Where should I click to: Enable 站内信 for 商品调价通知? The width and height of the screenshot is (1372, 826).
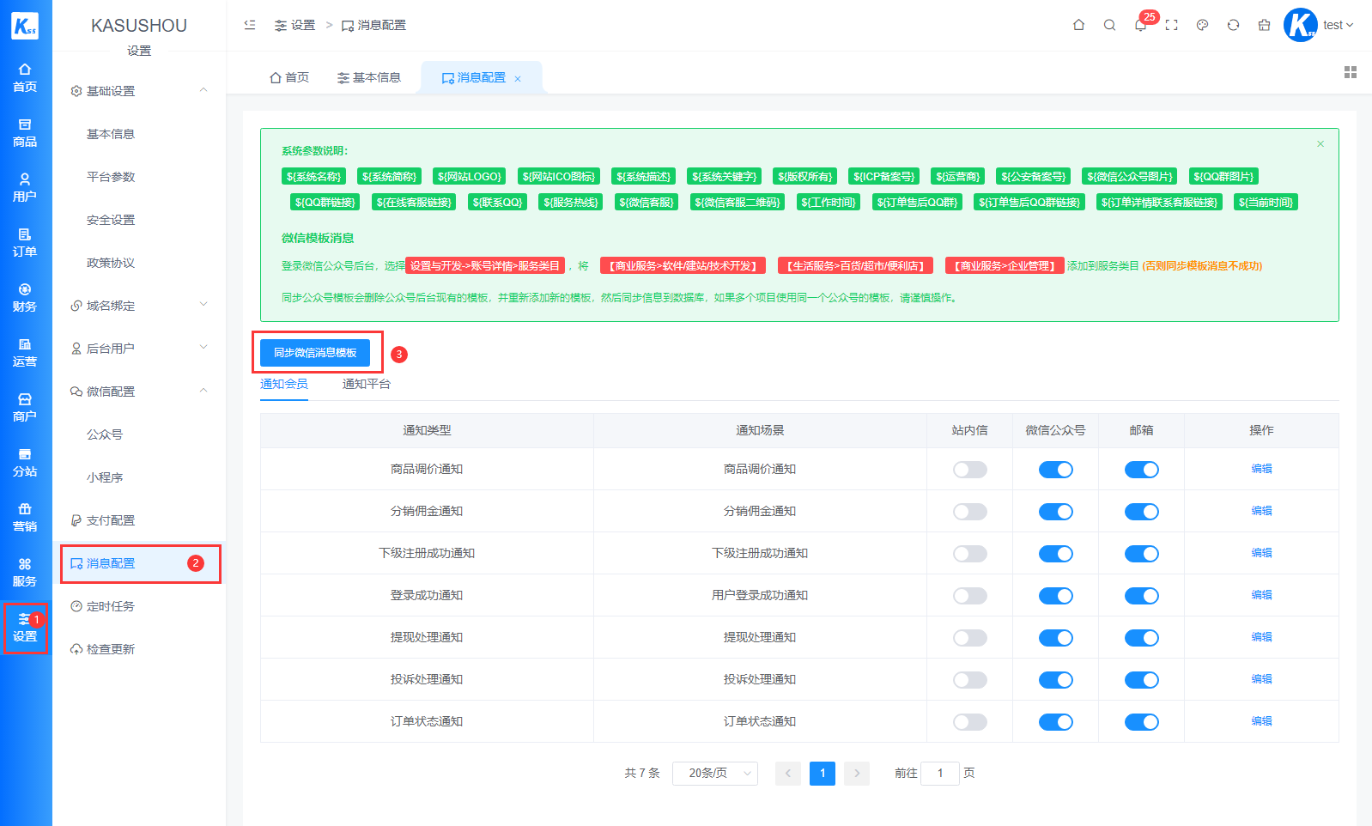[970, 470]
